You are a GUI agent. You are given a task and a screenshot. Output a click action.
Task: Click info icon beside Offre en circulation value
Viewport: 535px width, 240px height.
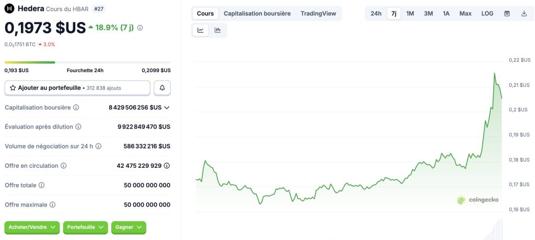167,166
